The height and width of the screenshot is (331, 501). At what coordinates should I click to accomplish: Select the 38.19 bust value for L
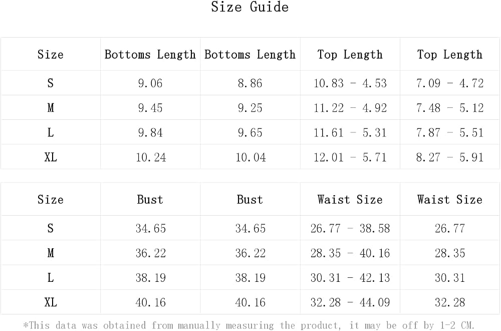(151, 278)
